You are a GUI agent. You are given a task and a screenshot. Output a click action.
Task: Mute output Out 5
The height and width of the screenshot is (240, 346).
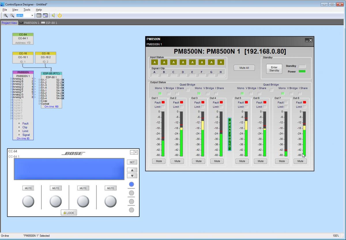242,161
